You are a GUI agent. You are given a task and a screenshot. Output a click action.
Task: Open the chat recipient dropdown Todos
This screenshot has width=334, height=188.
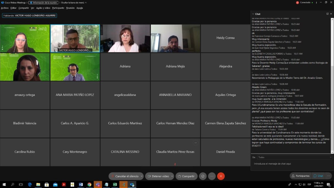click(295, 157)
